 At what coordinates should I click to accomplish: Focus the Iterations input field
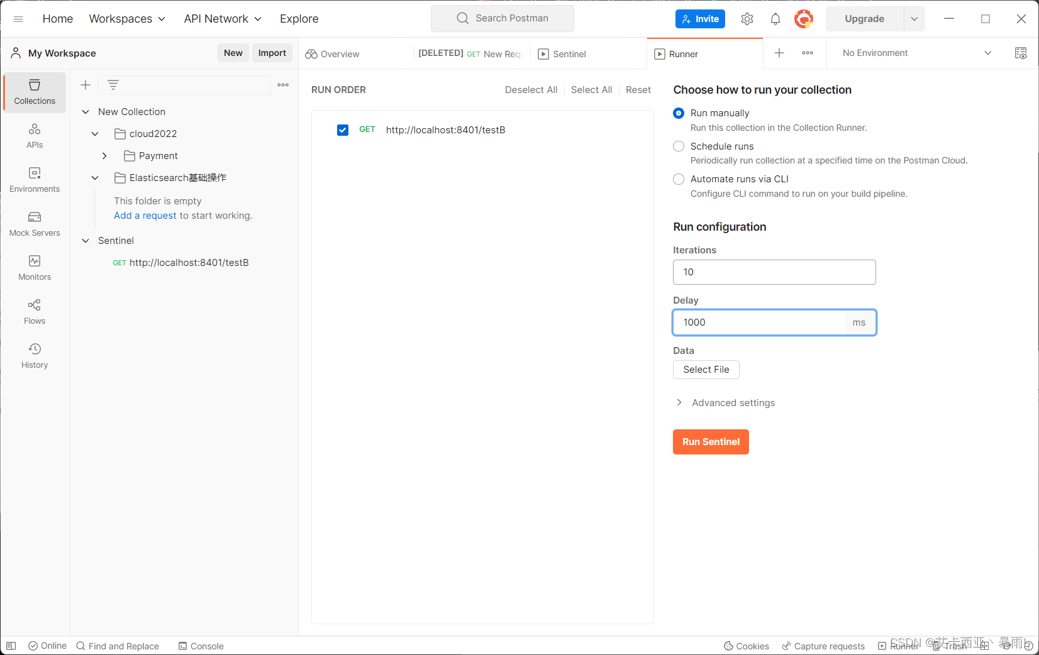tap(774, 272)
